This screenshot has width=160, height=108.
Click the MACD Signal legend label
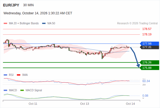click(34, 90)
